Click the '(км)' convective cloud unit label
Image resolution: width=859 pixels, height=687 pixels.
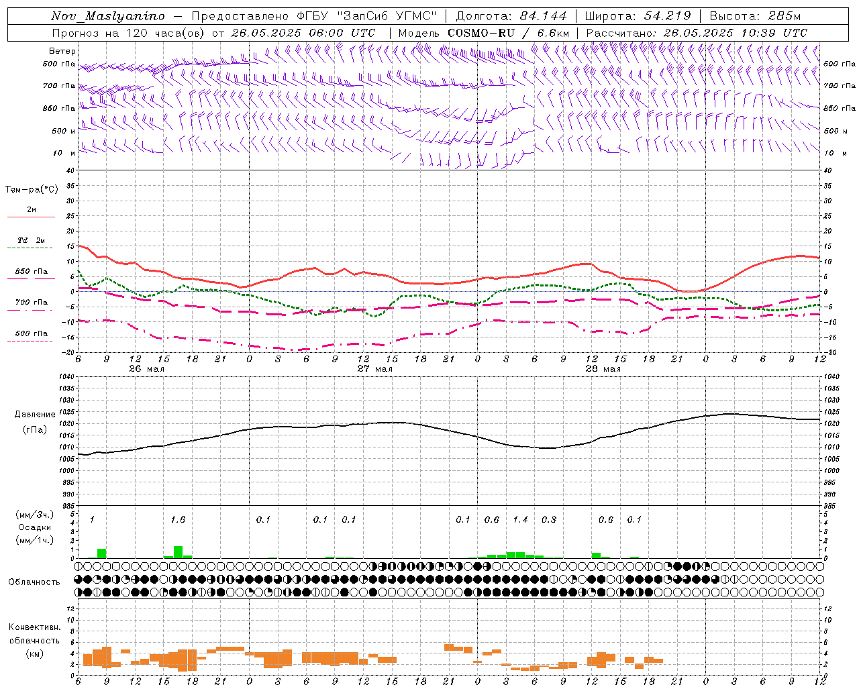click(x=34, y=653)
